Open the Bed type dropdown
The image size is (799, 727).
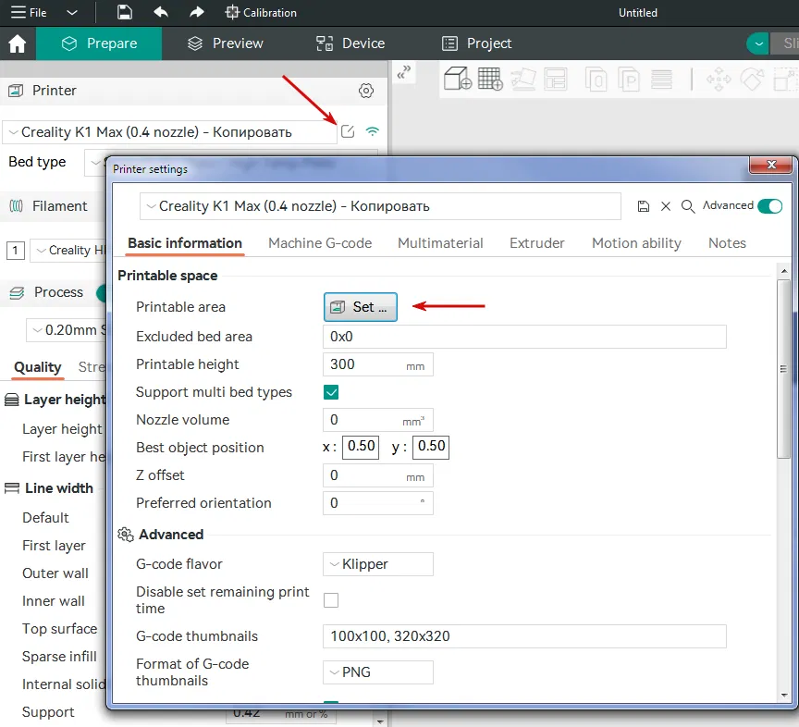point(95,163)
